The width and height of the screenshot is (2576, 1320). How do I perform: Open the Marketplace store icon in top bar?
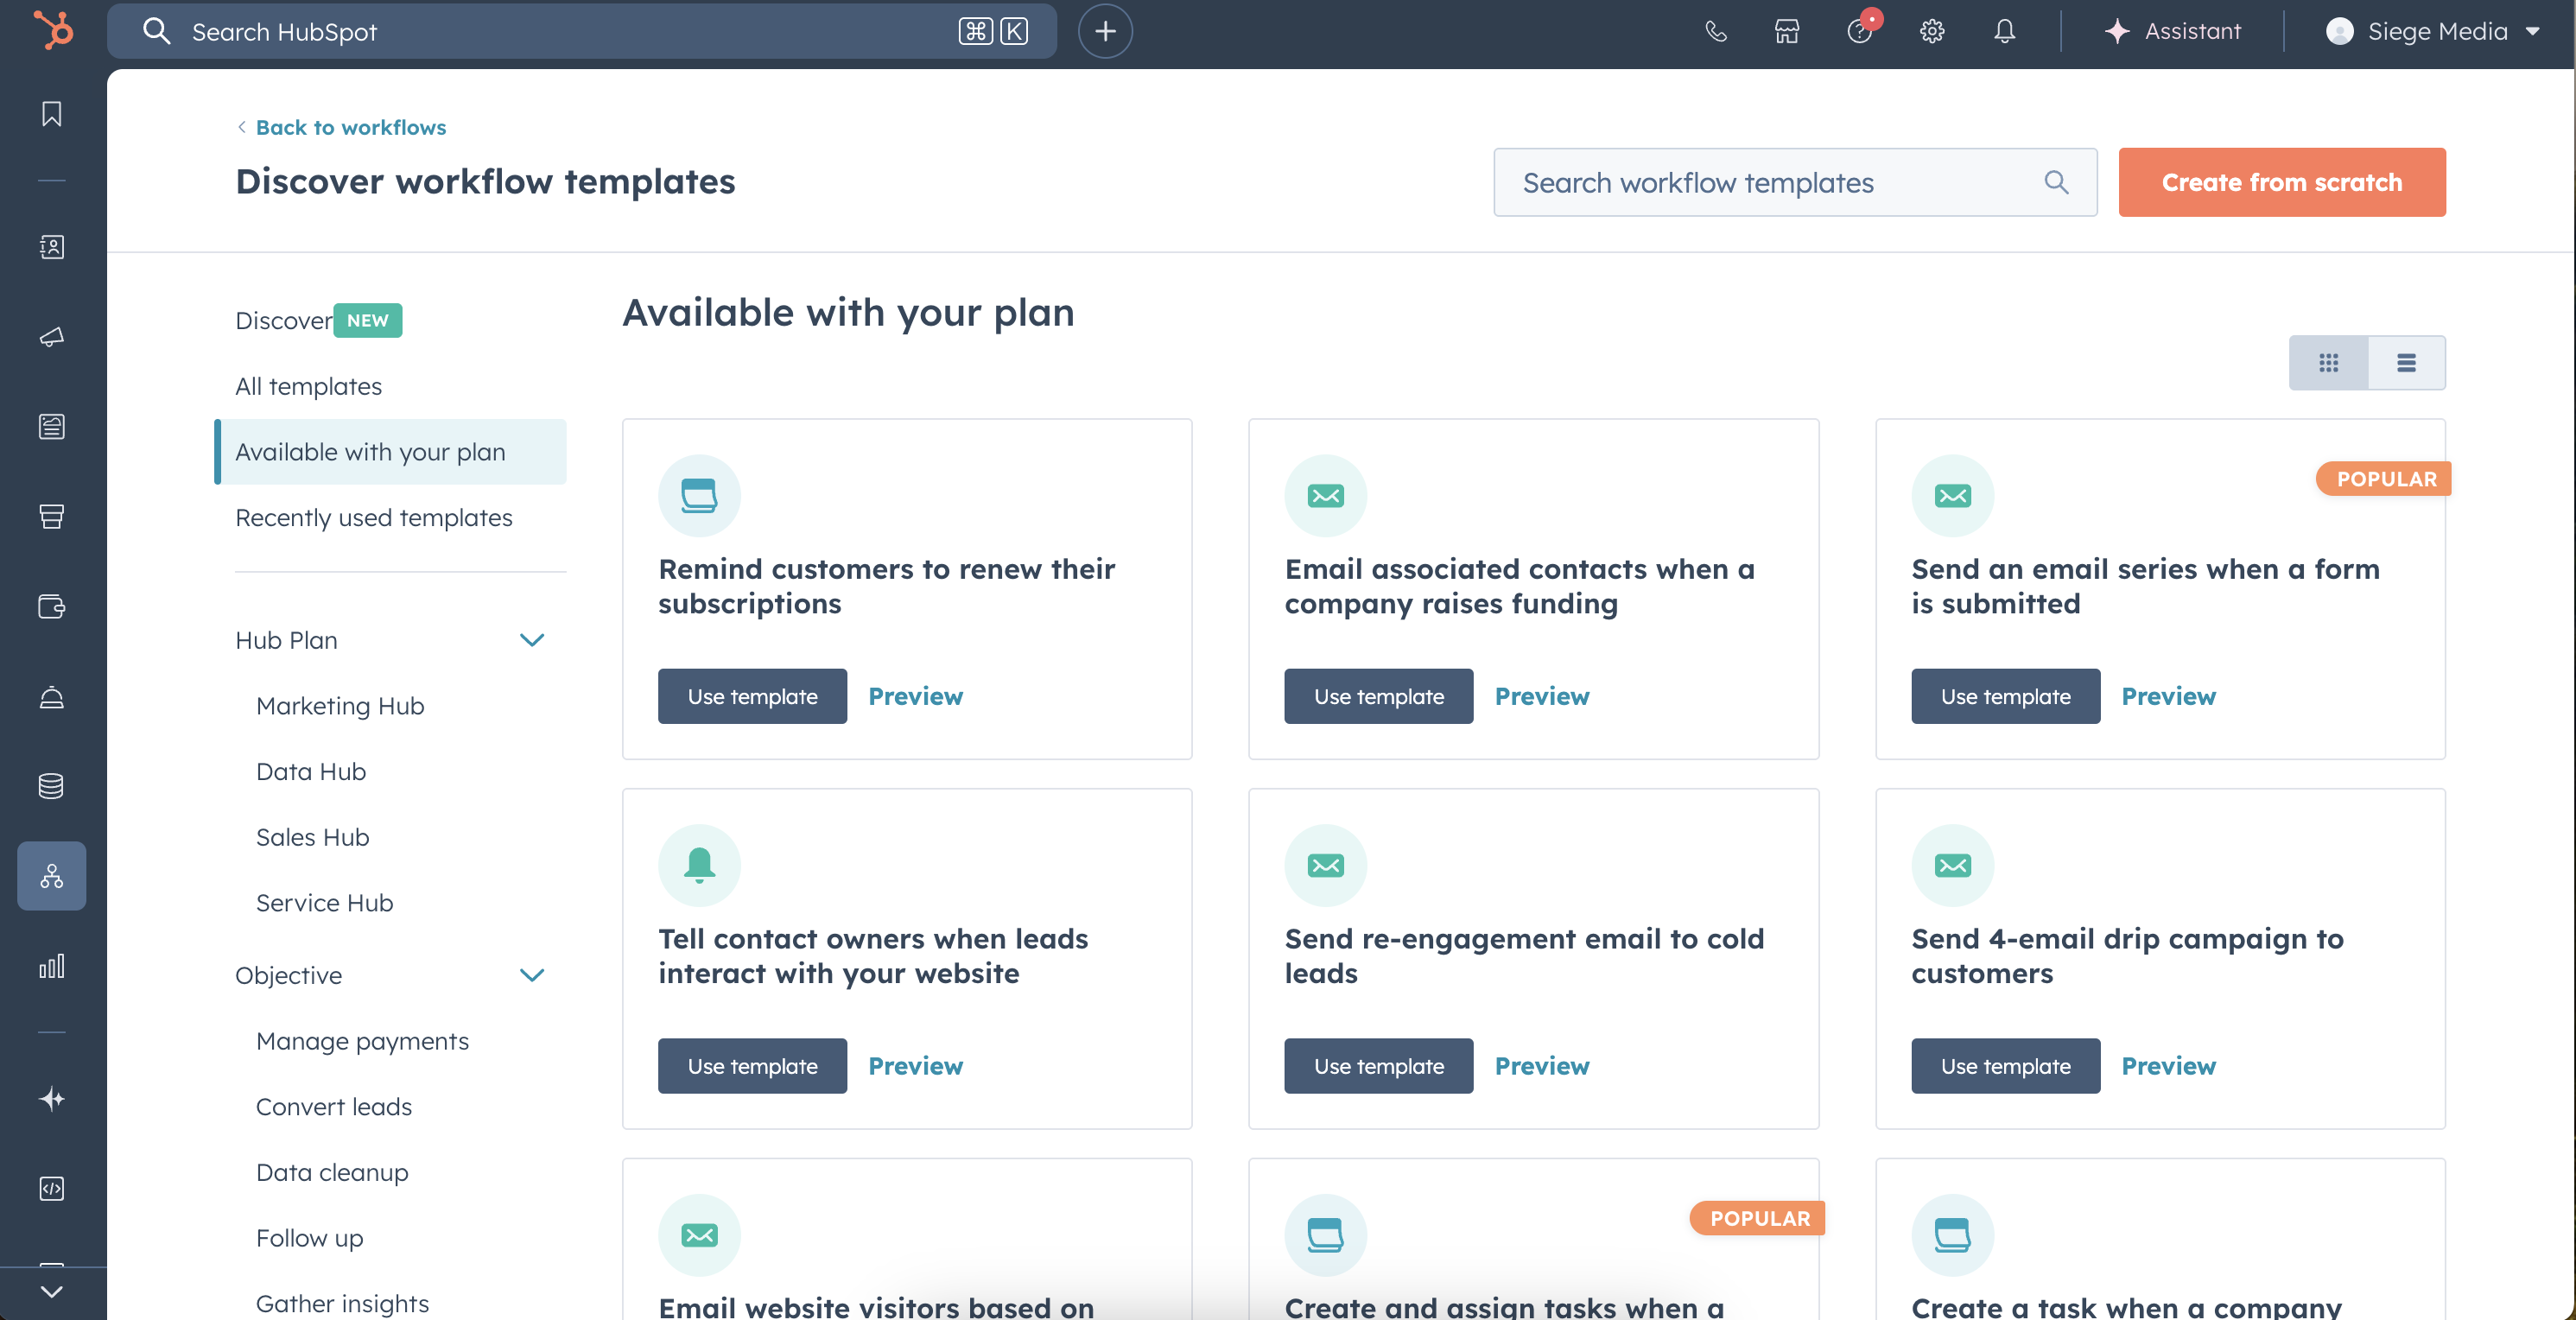[1788, 31]
